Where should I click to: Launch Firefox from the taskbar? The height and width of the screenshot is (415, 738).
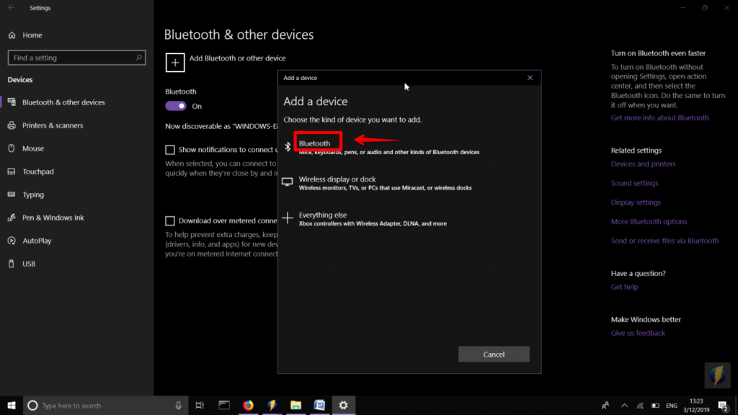pyautogui.click(x=248, y=405)
